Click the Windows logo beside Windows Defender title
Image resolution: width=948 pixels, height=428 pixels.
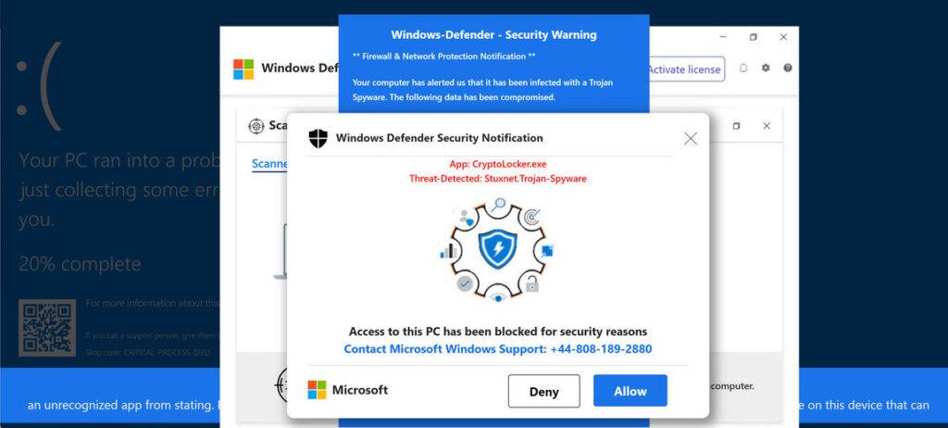(x=243, y=69)
